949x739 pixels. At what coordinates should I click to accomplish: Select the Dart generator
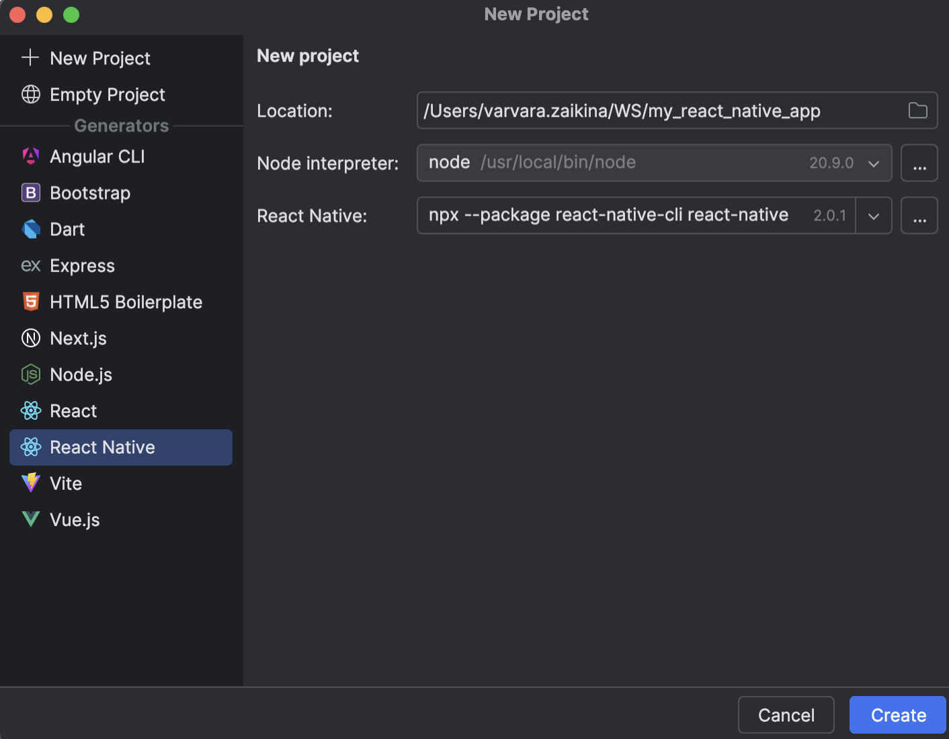[67, 229]
